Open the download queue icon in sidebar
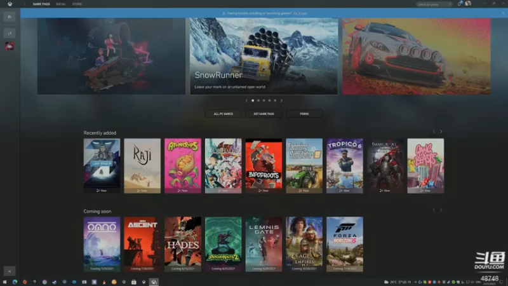The width and height of the screenshot is (508, 286). pyautogui.click(x=10, y=33)
